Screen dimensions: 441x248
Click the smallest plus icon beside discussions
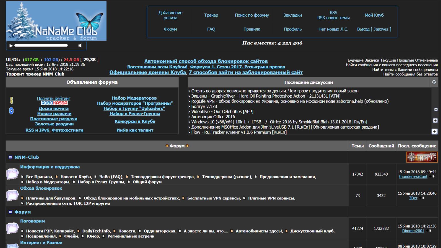click(x=436, y=109)
